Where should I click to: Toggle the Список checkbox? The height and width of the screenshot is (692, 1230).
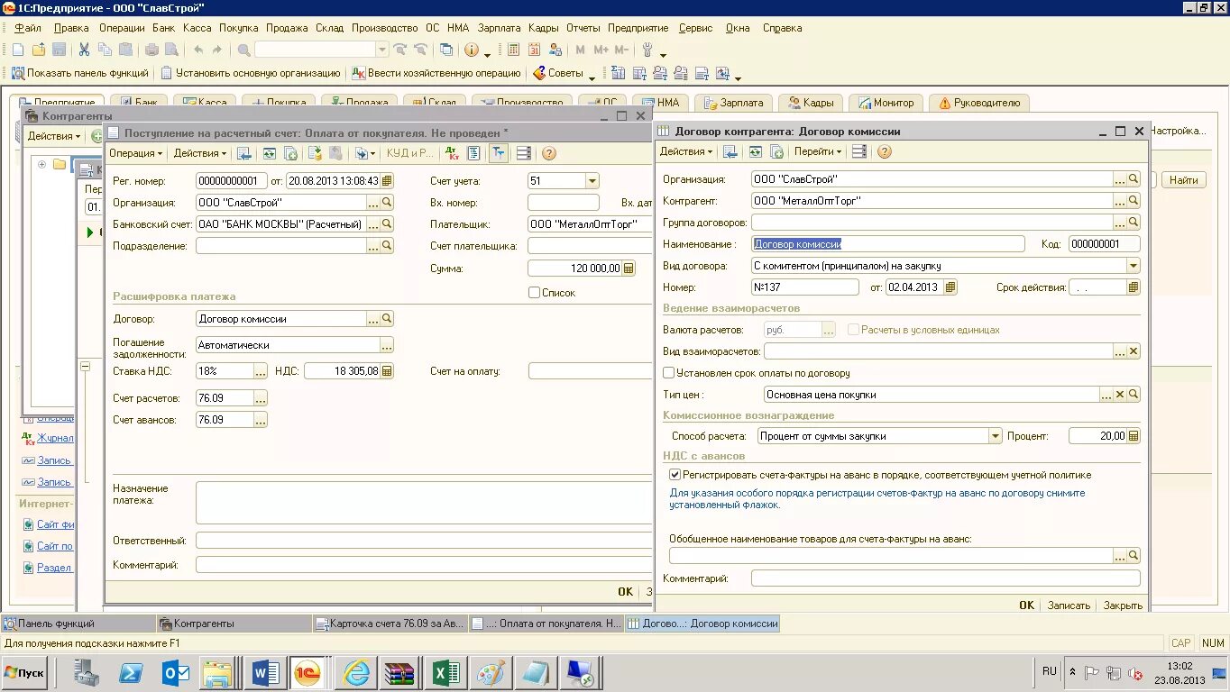(x=535, y=292)
